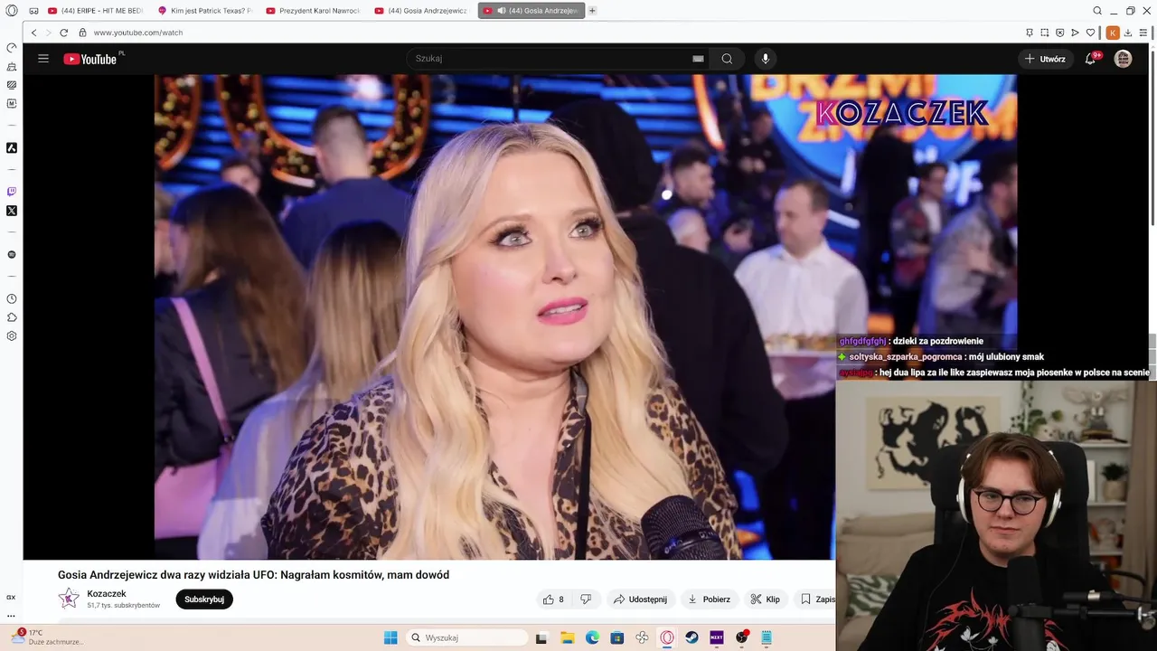
Task: Click the Utwórz create button
Action: [x=1045, y=59]
